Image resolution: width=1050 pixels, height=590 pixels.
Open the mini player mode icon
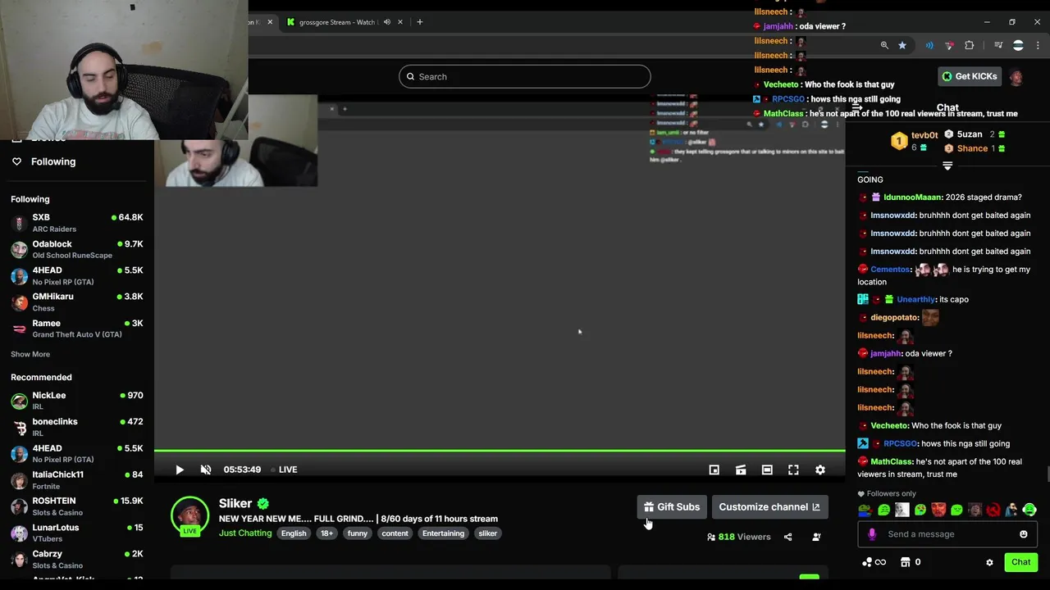click(714, 470)
